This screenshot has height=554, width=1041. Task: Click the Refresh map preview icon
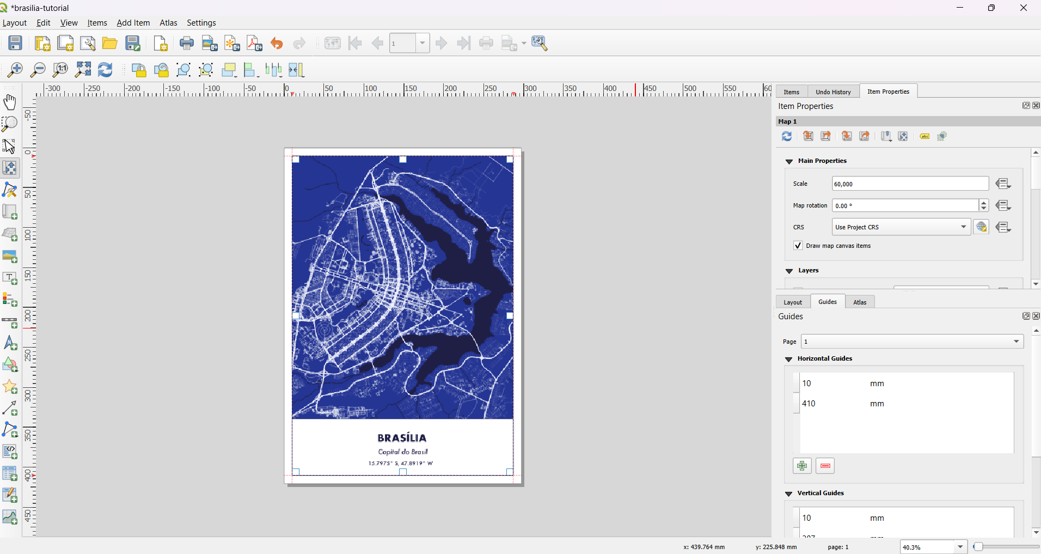[x=787, y=136]
